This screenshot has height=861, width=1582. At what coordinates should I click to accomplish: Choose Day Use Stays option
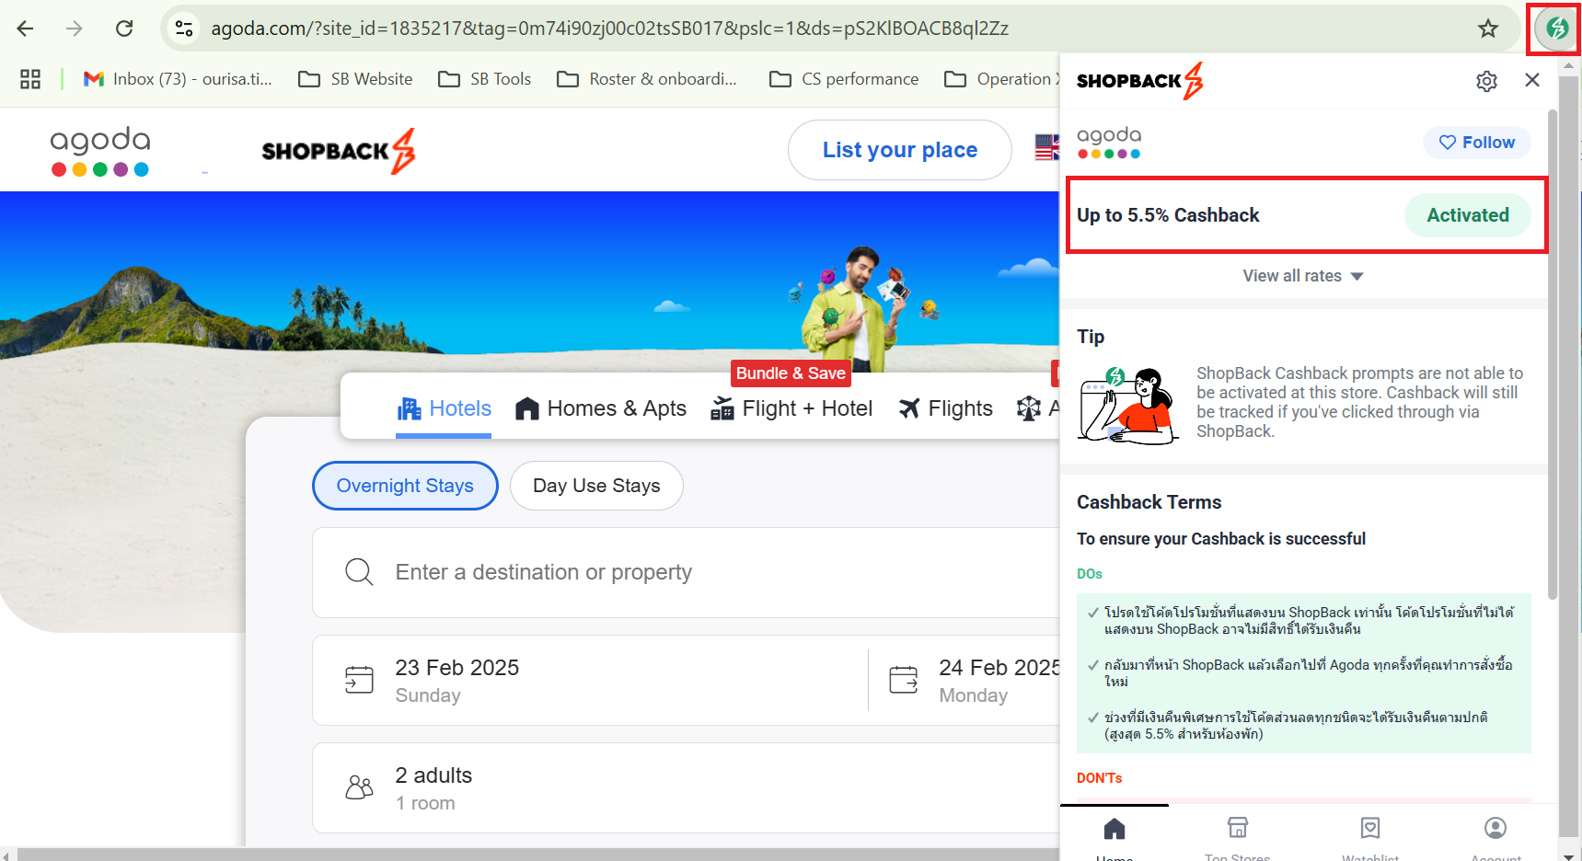[x=596, y=486]
